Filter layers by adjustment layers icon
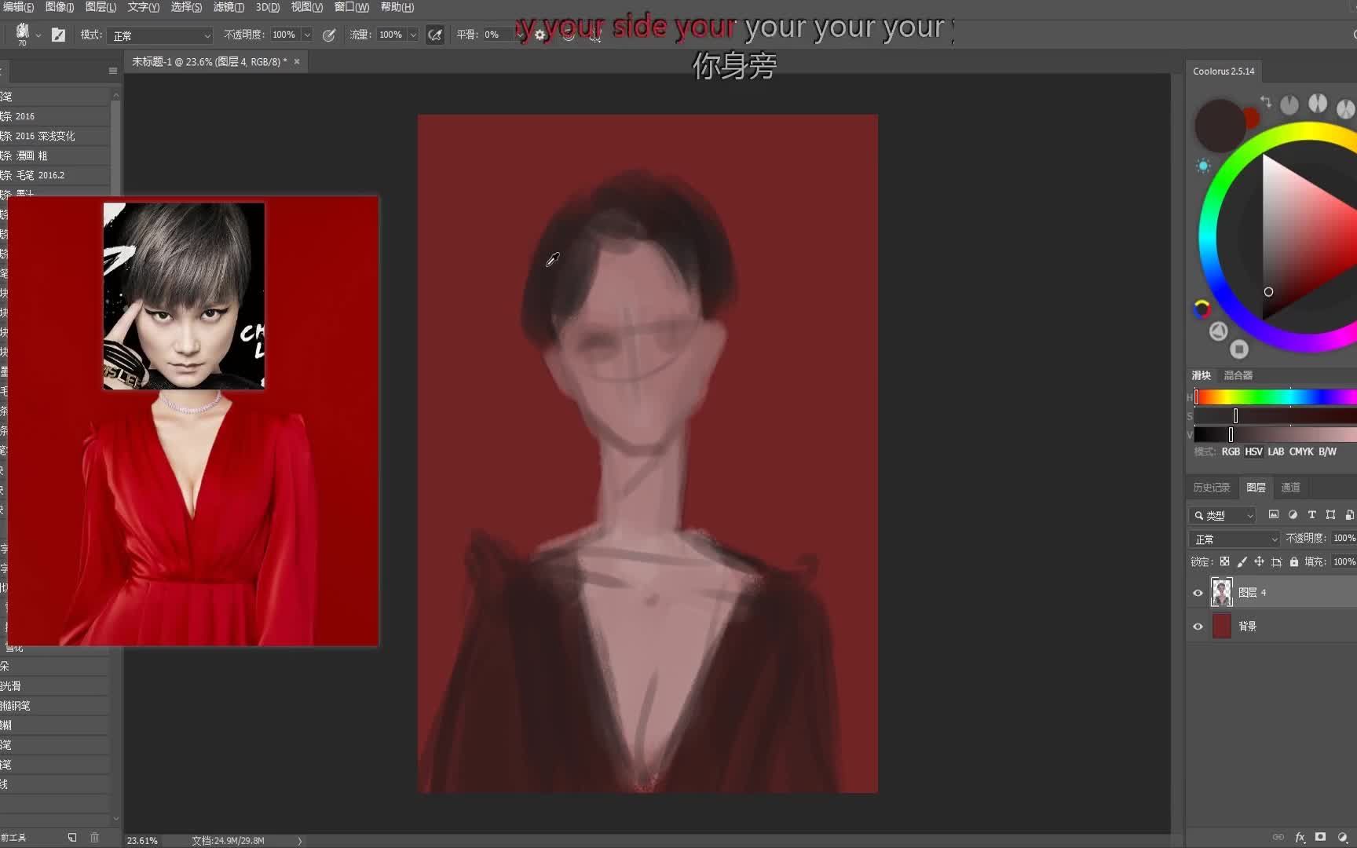Viewport: 1357px width, 848px height. (1293, 515)
